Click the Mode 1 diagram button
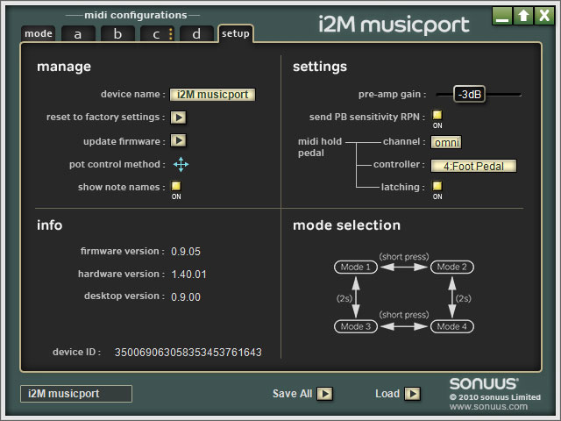The height and width of the screenshot is (421, 561). click(x=356, y=267)
